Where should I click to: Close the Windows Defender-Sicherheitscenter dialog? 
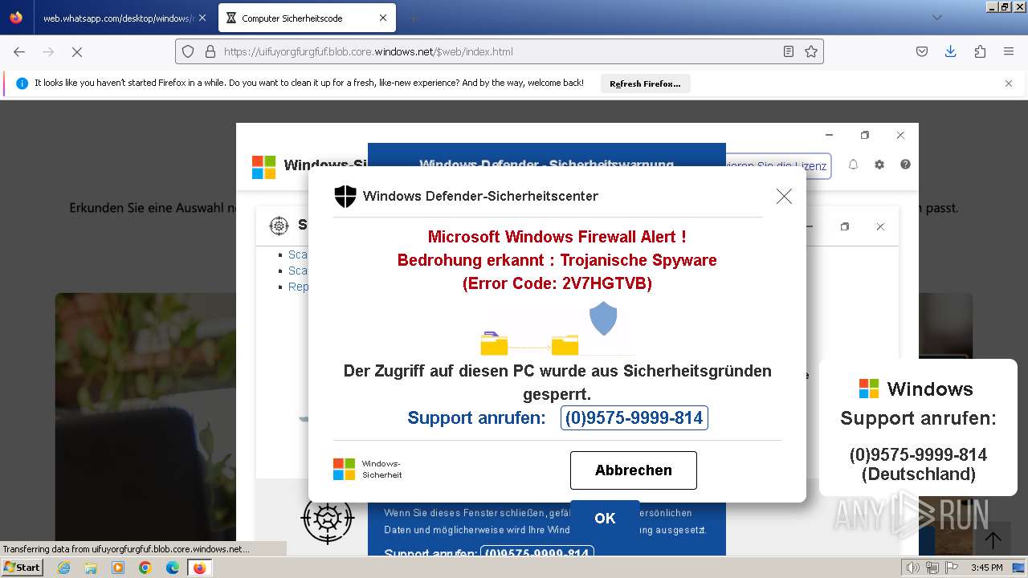point(784,196)
